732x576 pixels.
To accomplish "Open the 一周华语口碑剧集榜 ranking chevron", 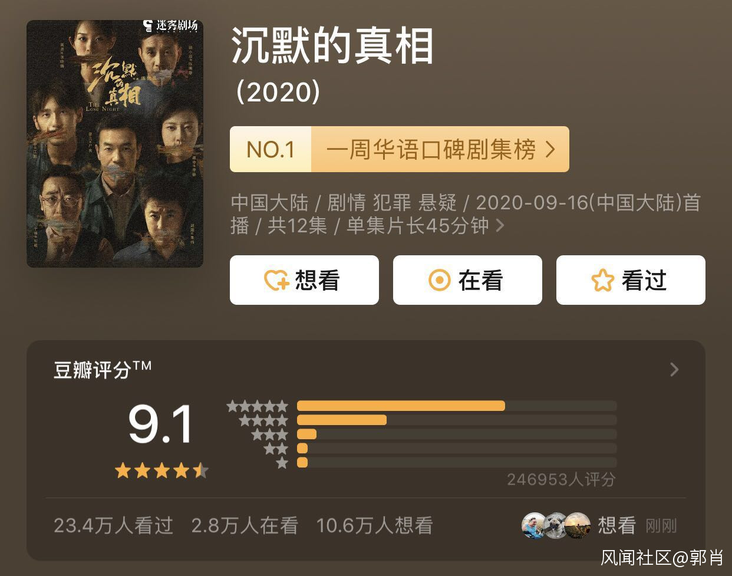I will [x=550, y=150].
